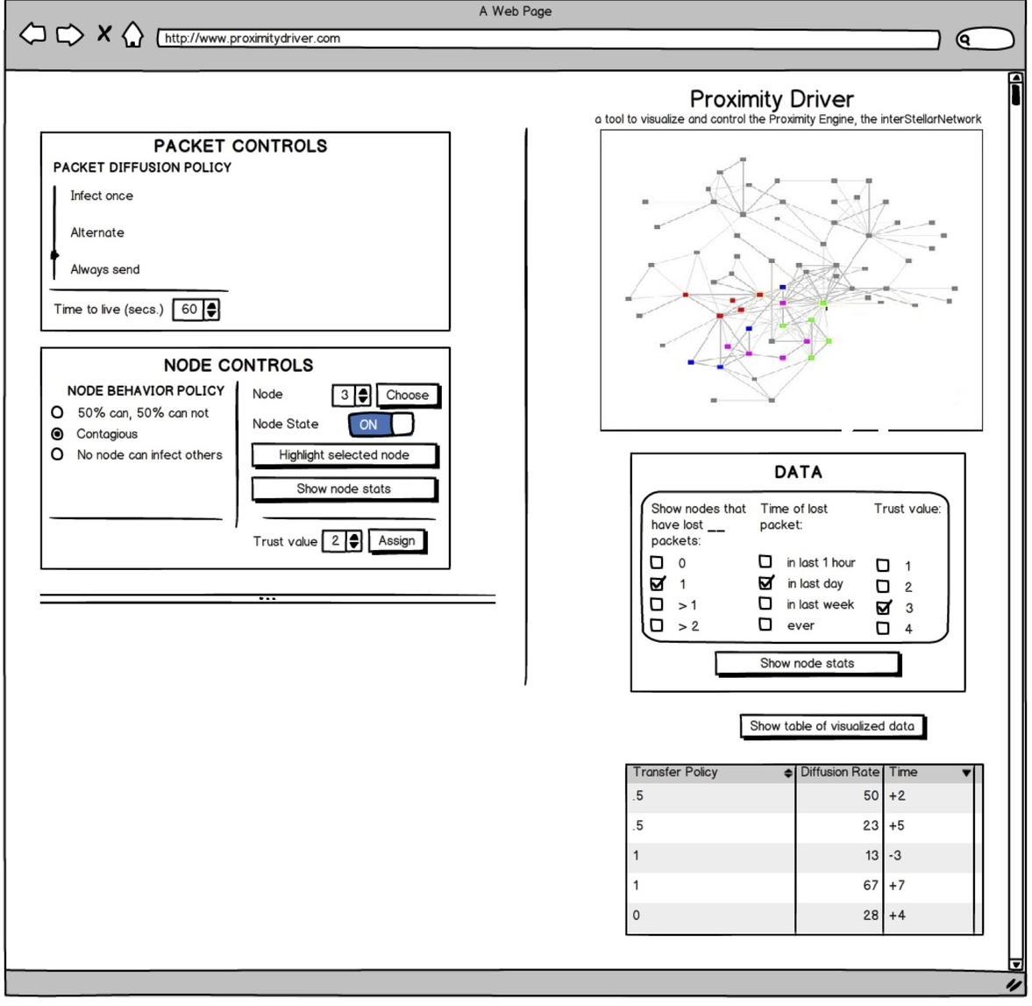Click the data table vertical scrollbar
Viewport: 1032px width, 1006px height.
(979, 849)
